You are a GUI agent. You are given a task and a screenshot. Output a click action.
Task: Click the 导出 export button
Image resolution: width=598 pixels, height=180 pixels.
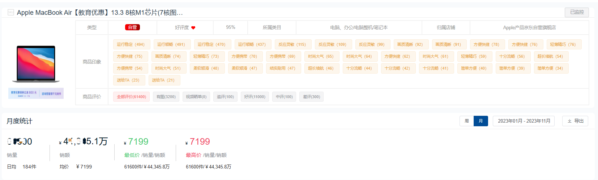[x=575, y=121]
